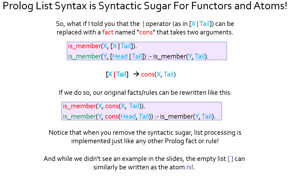Click the '[X|Tail]' expression left of the arrow
Screen dimensions: 298x176
(117, 74)
